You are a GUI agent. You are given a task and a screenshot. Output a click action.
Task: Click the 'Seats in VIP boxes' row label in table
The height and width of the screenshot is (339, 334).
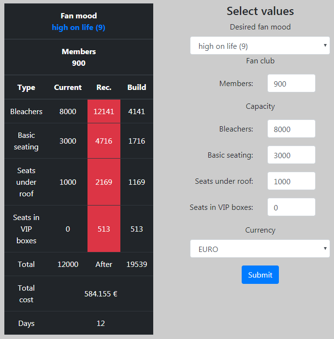[27, 229]
